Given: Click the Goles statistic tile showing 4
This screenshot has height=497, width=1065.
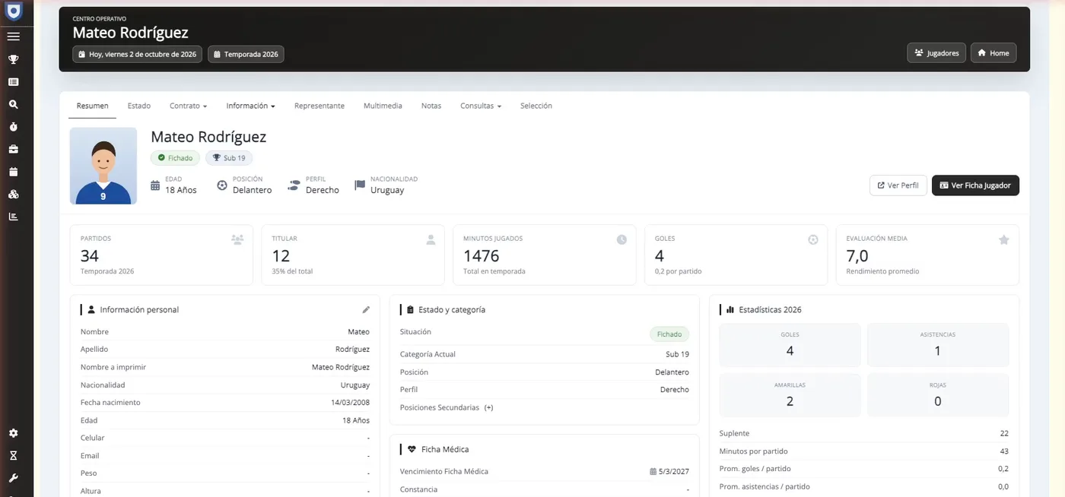Looking at the screenshot, I should (790, 345).
